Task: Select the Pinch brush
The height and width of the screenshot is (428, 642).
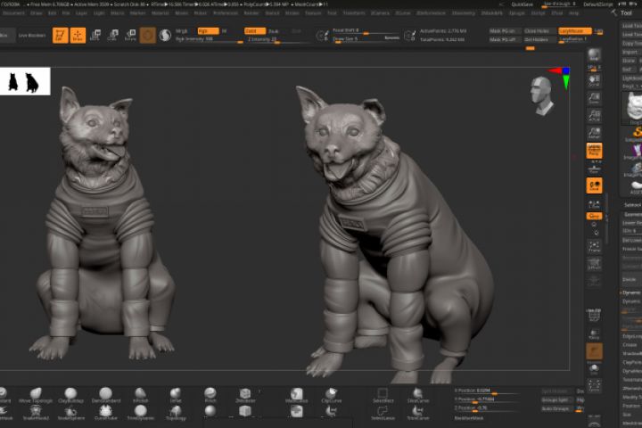Action: click(210, 396)
